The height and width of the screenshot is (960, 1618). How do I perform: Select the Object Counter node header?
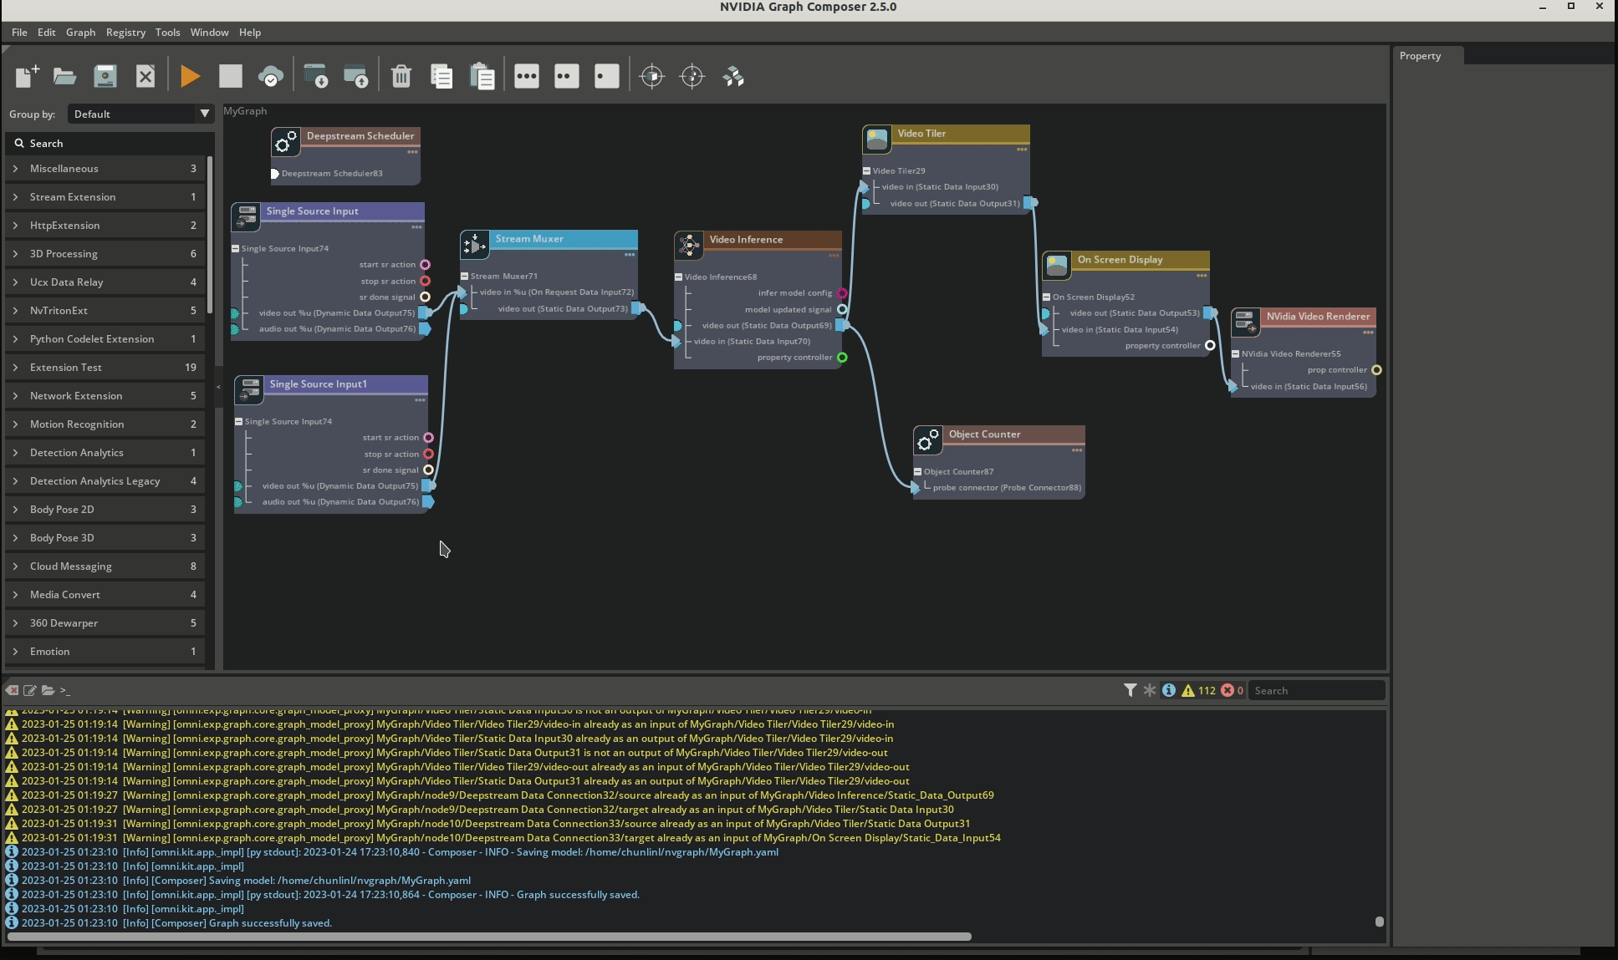1014,434
